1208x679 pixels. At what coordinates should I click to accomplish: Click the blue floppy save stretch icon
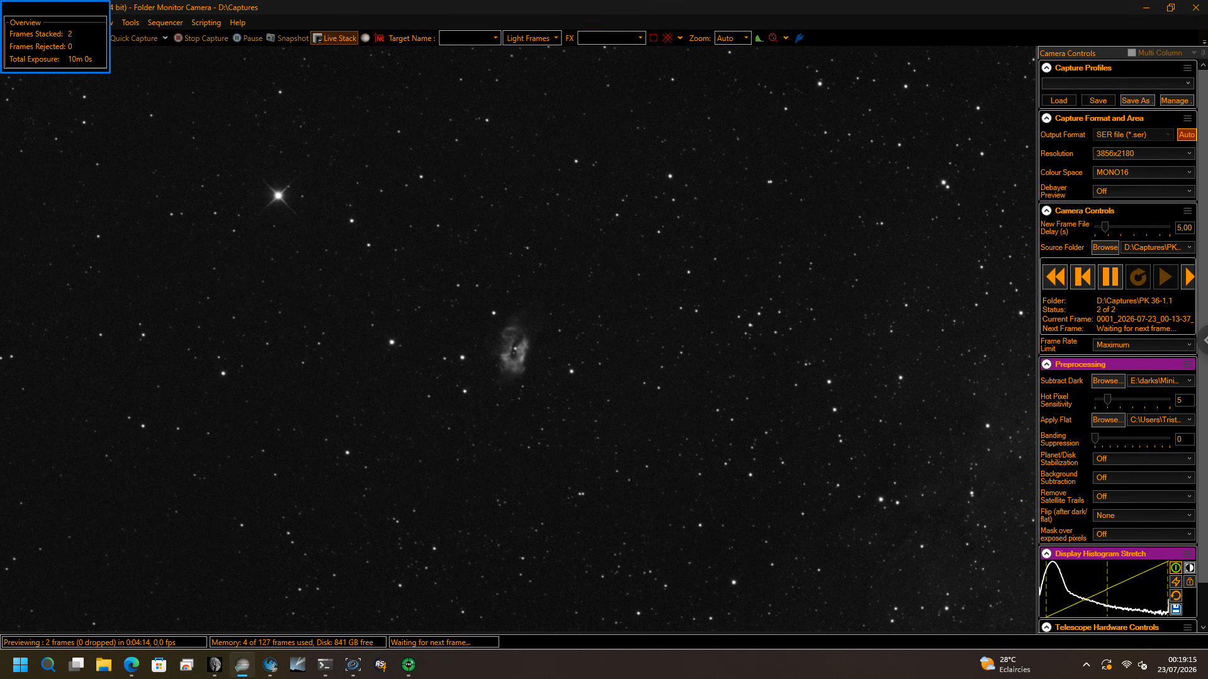point(1175,609)
